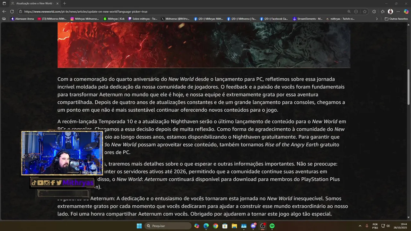Click the words "PlayStation Plus"
411x231 pixels.
(x=320, y=179)
